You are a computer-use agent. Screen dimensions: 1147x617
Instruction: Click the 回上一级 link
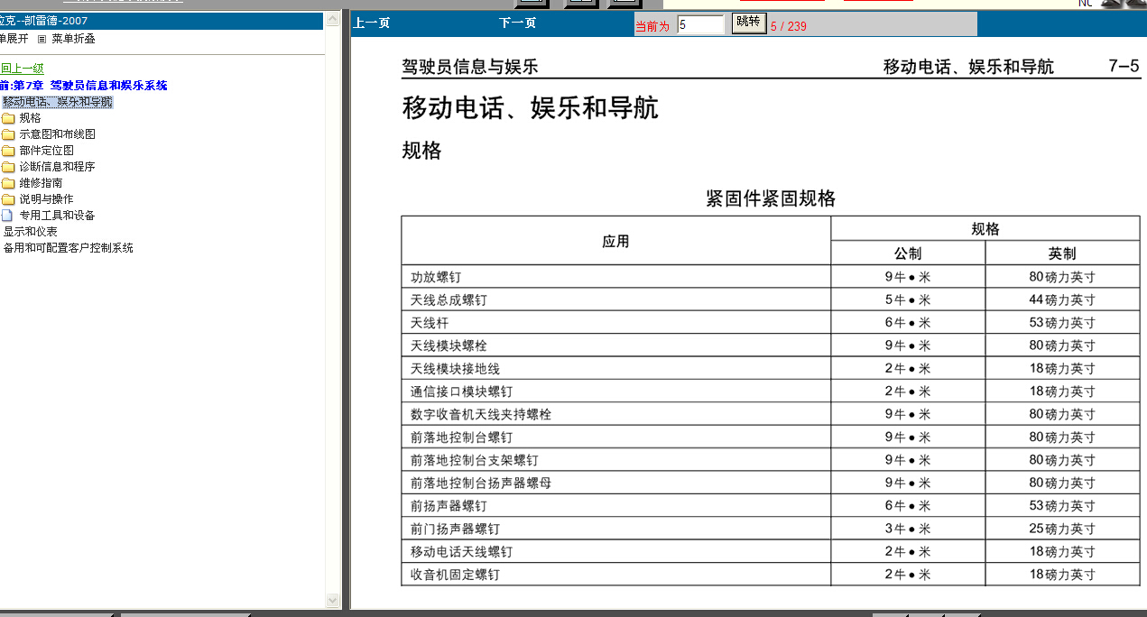[x=22, y=69]
